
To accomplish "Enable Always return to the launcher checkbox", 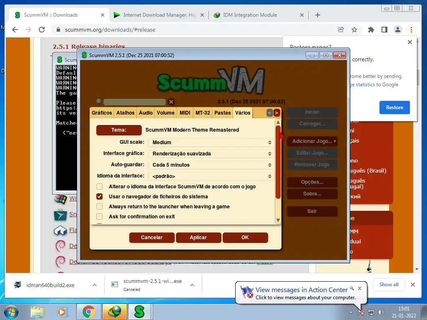I will pos(99,207).
